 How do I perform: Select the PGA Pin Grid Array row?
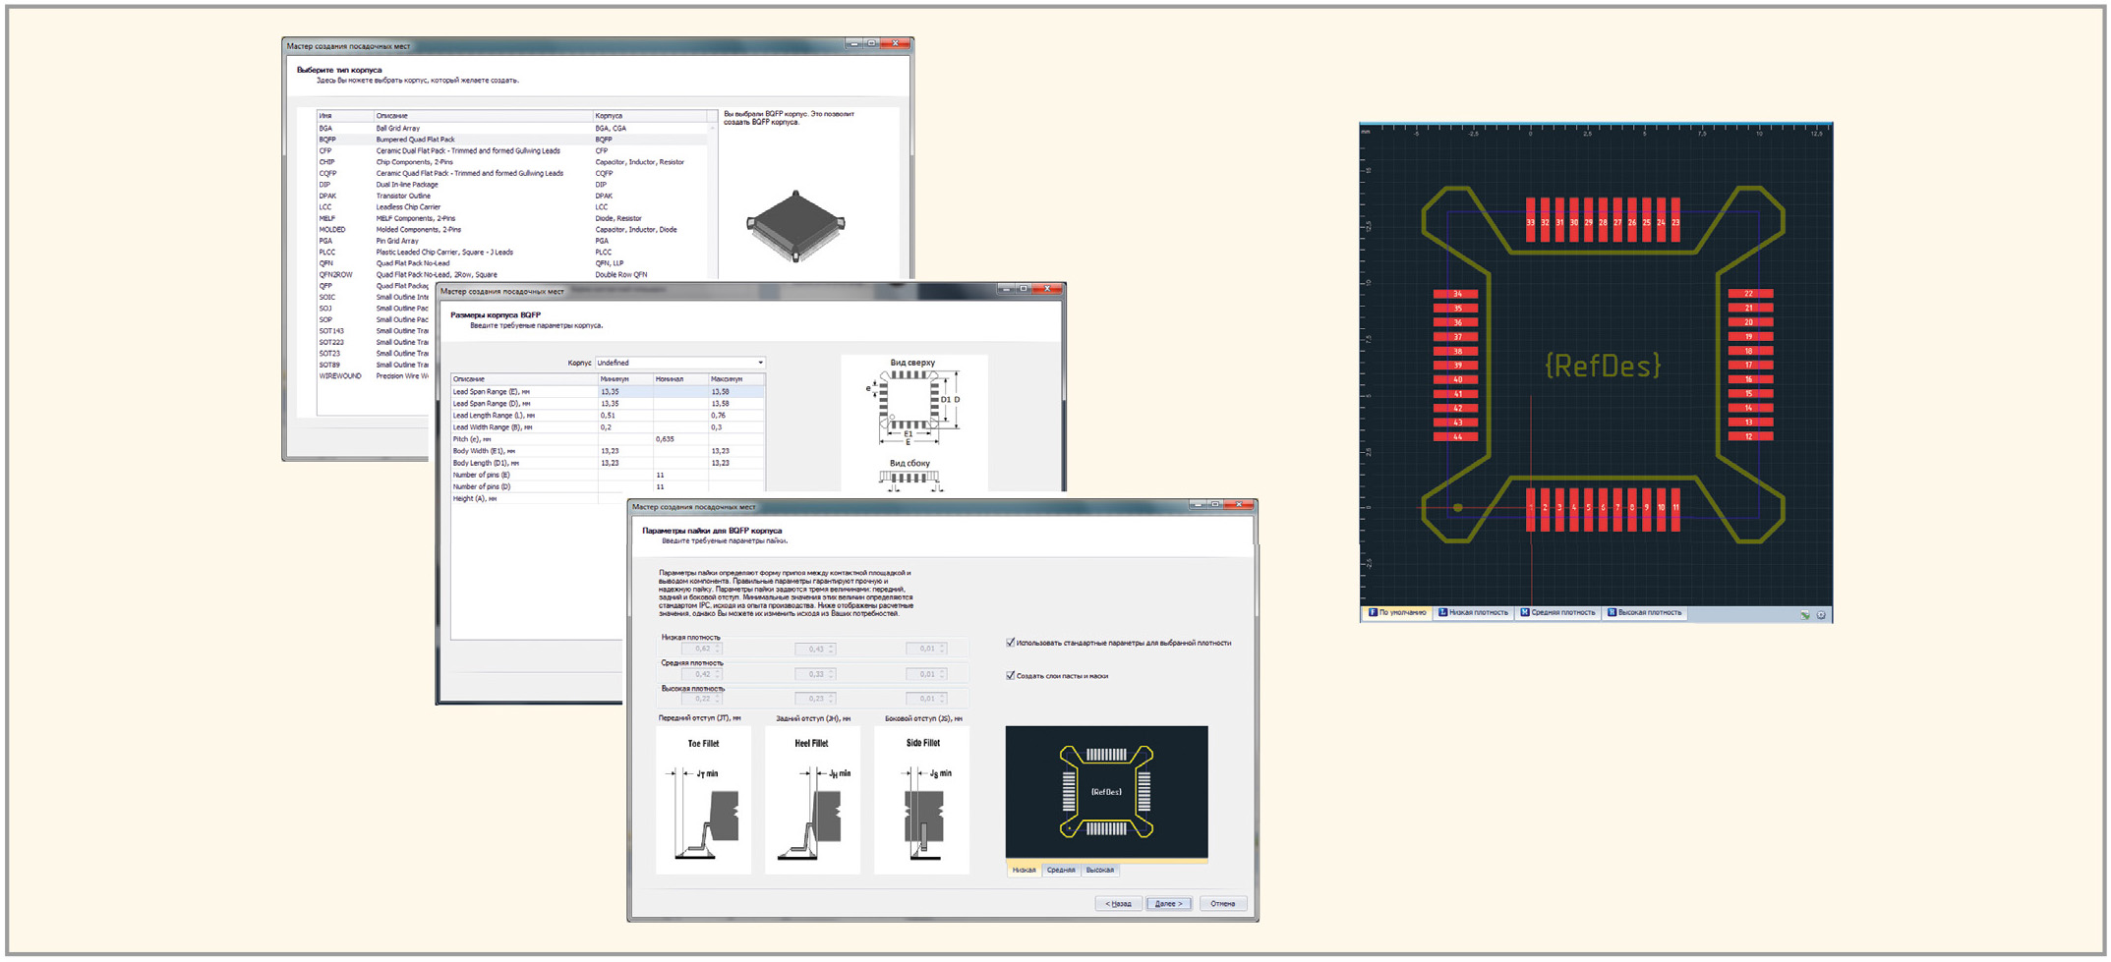(x=511, y=242)
